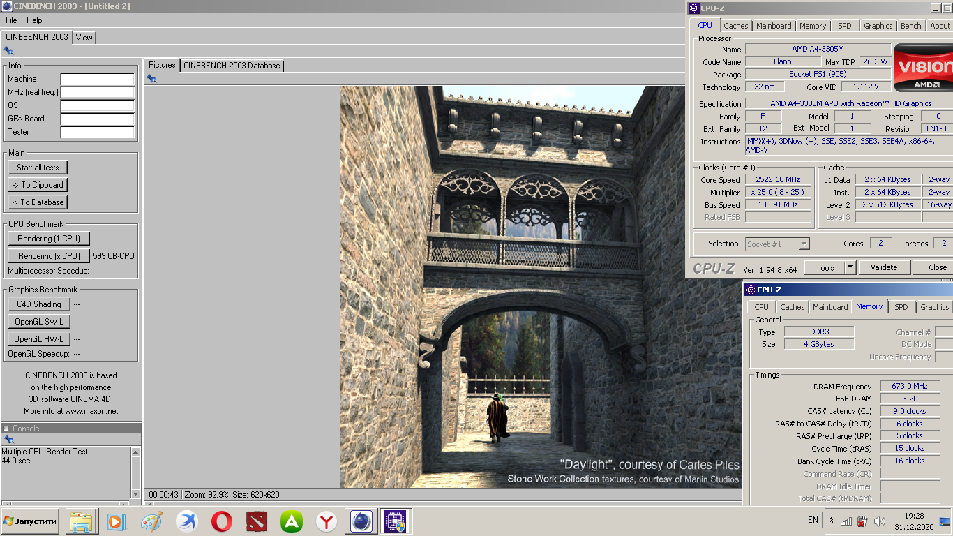Viewport: 953px width, 536px height.
Task: Open the About tab in CPU-Z
Action: tap(940, 26)
